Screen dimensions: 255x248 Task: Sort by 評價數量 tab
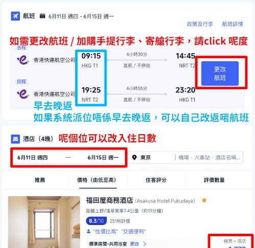(214, 180)
